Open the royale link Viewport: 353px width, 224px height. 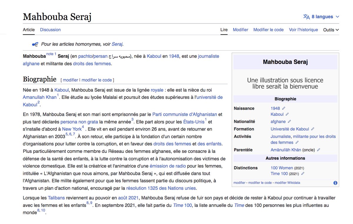click(x=157, y=90)
